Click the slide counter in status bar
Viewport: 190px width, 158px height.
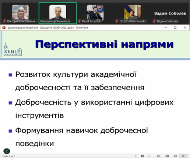point(8,156)
